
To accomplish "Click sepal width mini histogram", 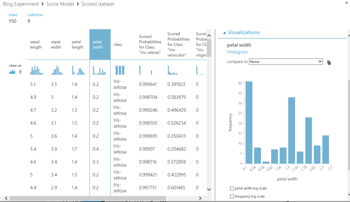I will pyautogui.click(x=58, y=70).
